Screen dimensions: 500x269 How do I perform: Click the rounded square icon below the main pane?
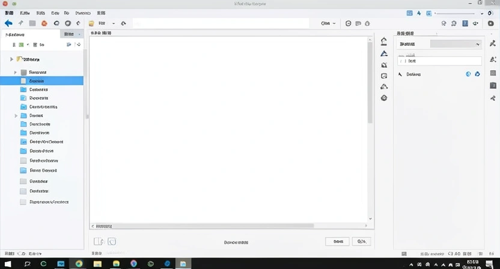tap(112, 241)
